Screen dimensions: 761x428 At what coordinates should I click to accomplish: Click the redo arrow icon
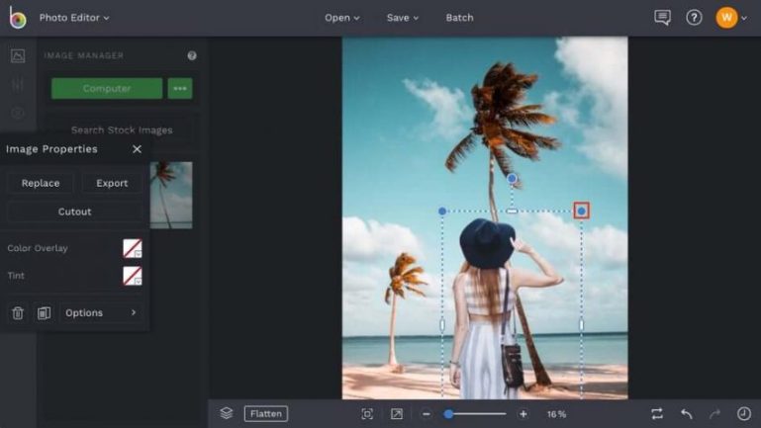click(714, 414)
